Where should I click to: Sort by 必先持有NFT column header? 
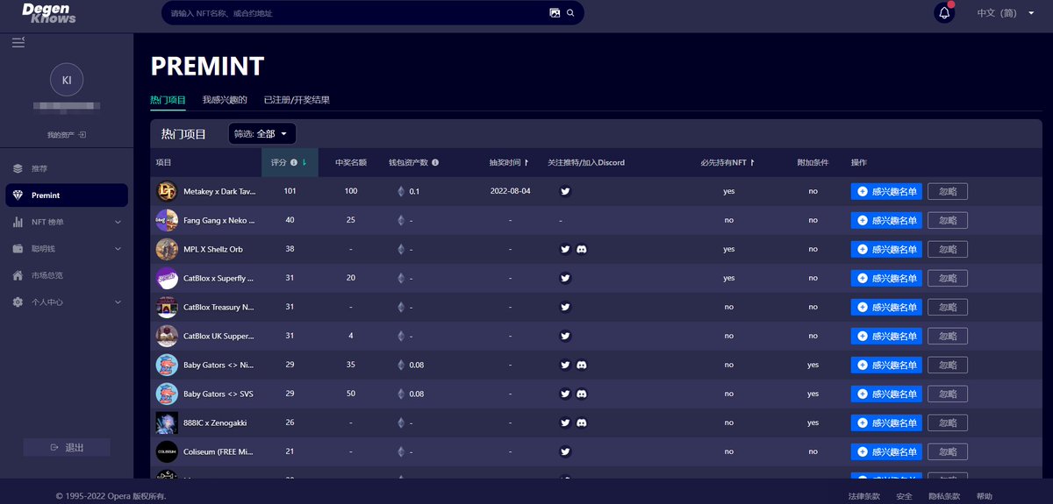728,162
